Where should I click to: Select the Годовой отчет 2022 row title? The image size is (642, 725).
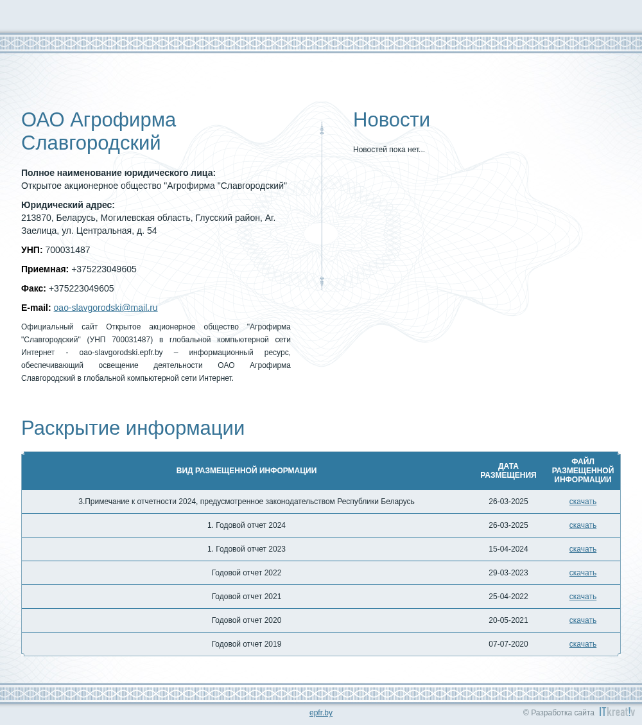point(247,572)
